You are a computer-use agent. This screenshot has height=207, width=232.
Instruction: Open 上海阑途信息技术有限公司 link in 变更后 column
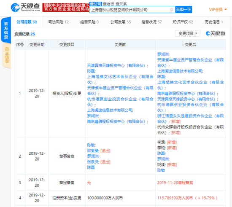pos(180,71)
